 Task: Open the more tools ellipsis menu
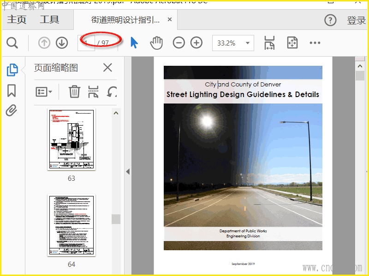(x=315, y=43)
